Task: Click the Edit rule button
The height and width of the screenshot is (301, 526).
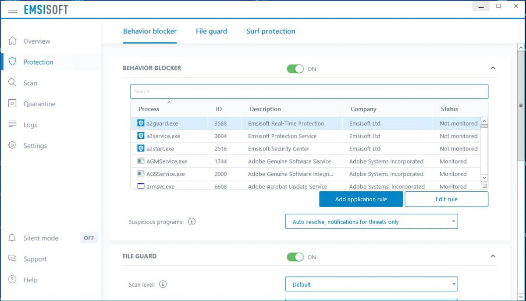Action: point(446,199)
